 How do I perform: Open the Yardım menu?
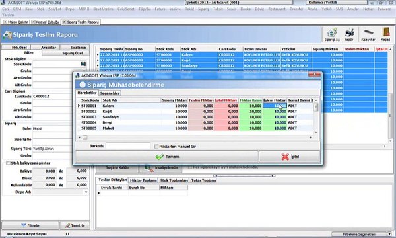pos(8,15)
